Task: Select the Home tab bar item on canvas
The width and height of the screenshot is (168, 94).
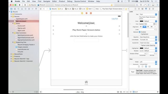Action: [x=86, y=83]
